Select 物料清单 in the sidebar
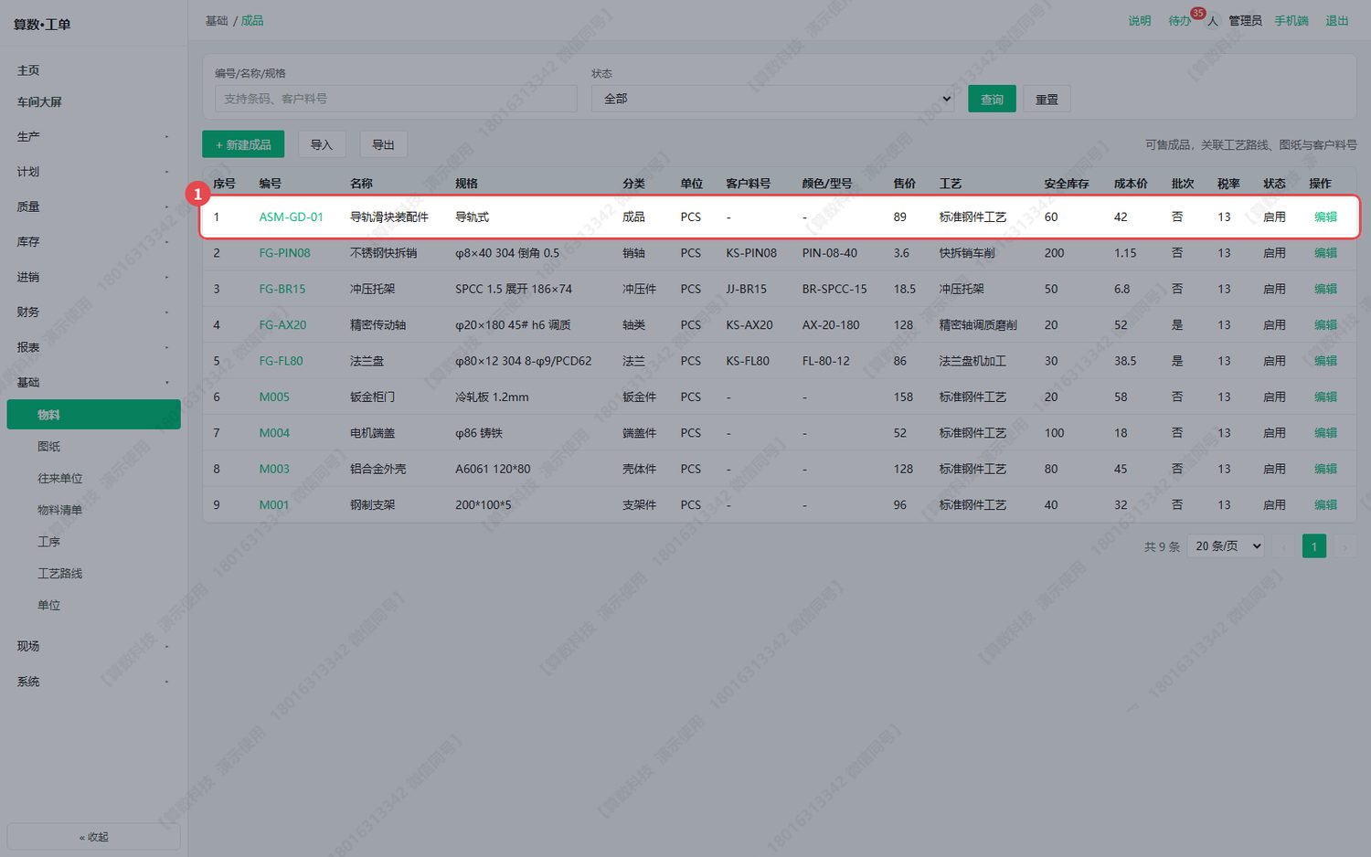1371x857 pixels. click(x=60, y=510)
